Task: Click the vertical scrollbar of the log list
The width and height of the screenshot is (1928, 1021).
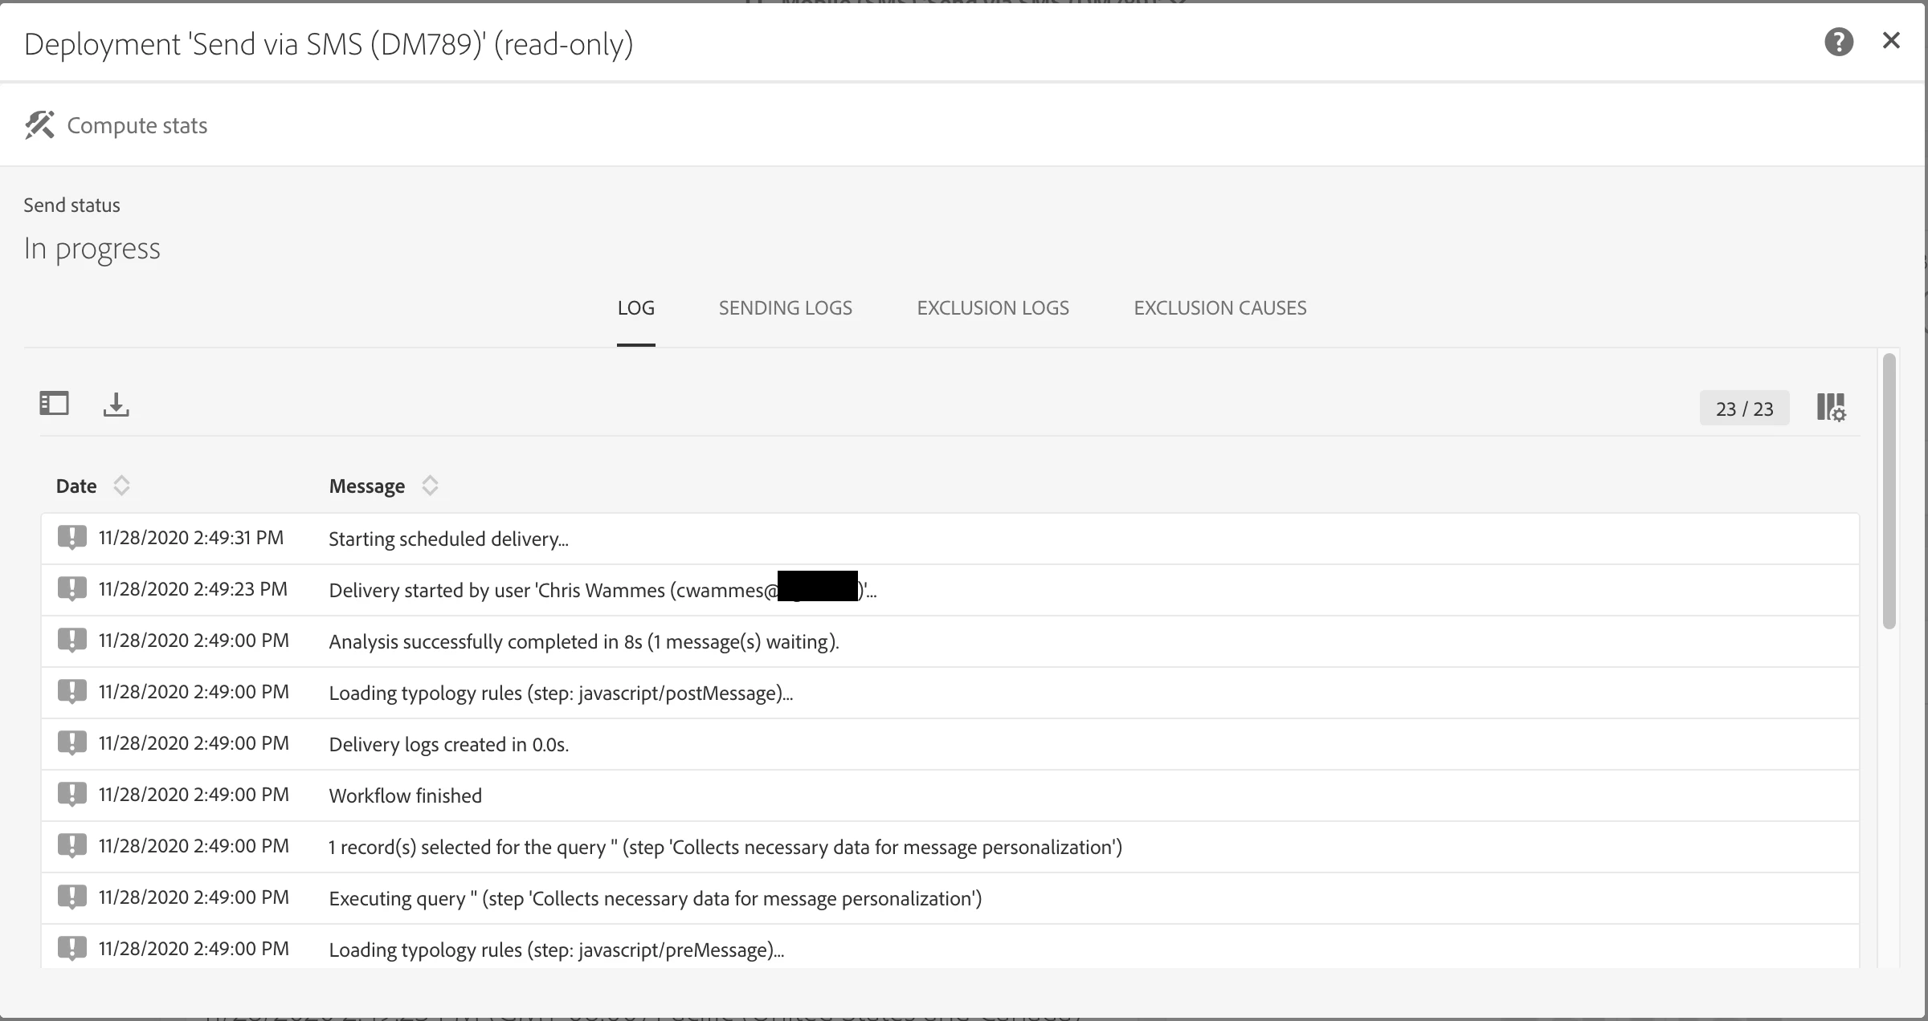Action: pyautogui.click(x=1889, y=491)
